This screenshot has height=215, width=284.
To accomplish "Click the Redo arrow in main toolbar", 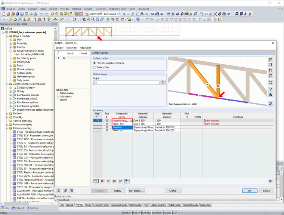I will click(x=46, y=14).
